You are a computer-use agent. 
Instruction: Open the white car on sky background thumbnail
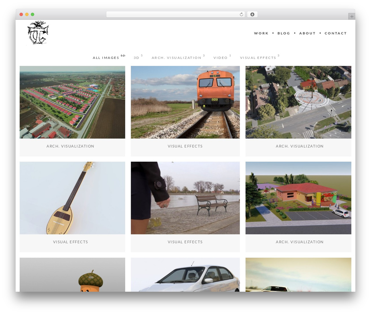pyautogui.click(x=298, y=275)
